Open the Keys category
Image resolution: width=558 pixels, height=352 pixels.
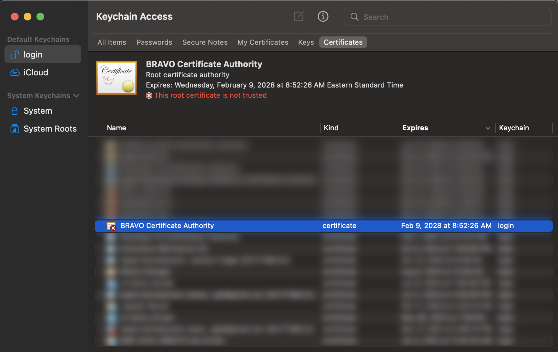point(306,42)
